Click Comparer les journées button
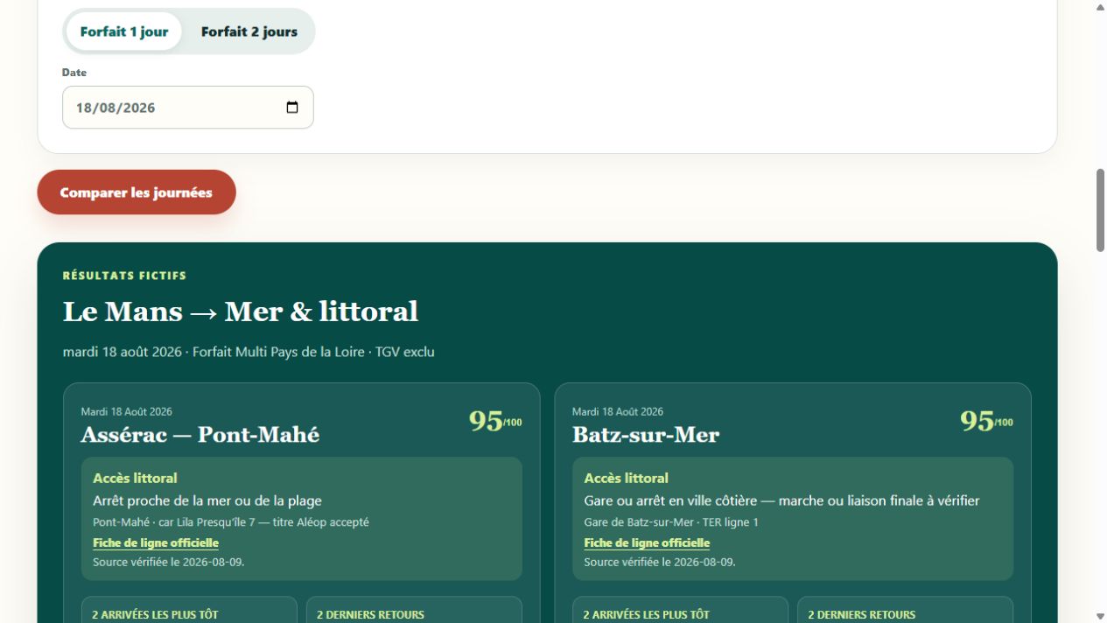Screen dimensions: 1107x623 point(137,192)
